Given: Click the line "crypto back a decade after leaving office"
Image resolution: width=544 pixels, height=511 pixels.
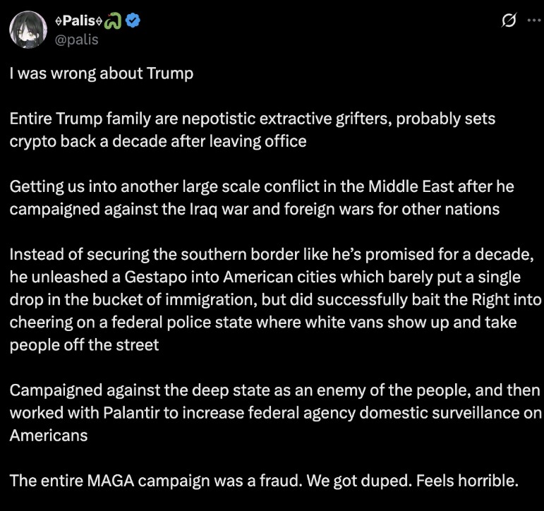Looking at the screenshot, I should point(158,141).
